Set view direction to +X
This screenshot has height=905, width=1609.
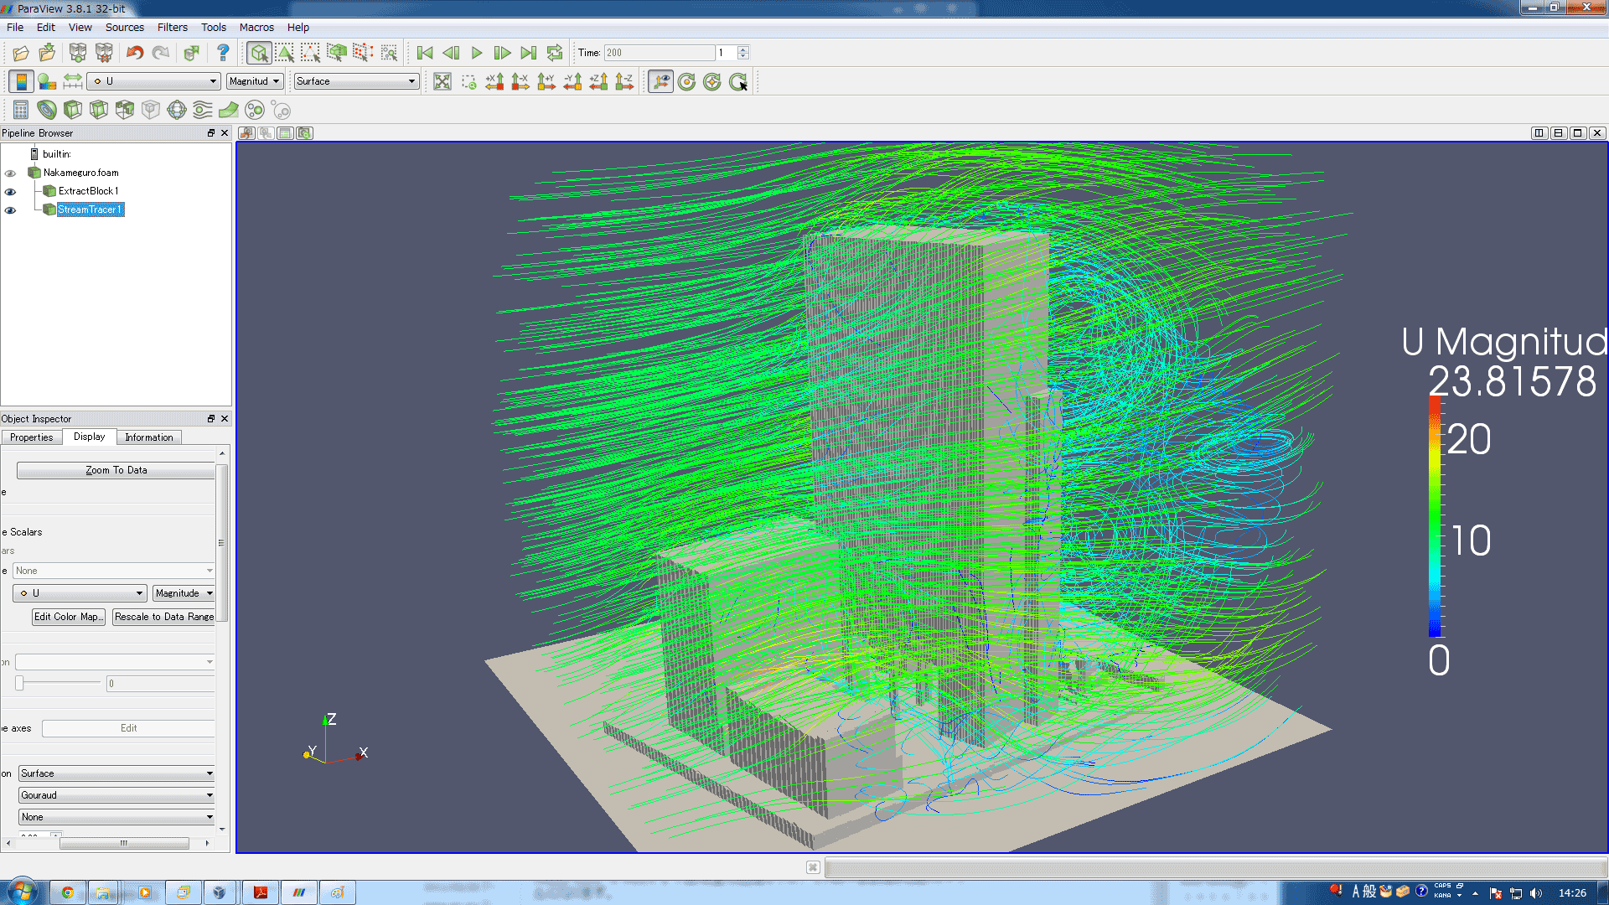click(x=494, y=81)
